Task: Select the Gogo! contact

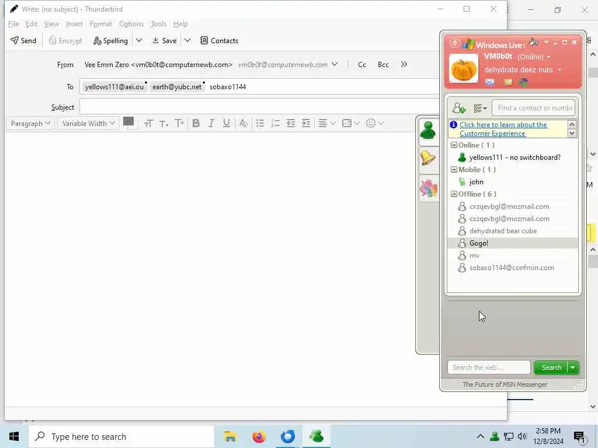Action: [x=513, y=243]
